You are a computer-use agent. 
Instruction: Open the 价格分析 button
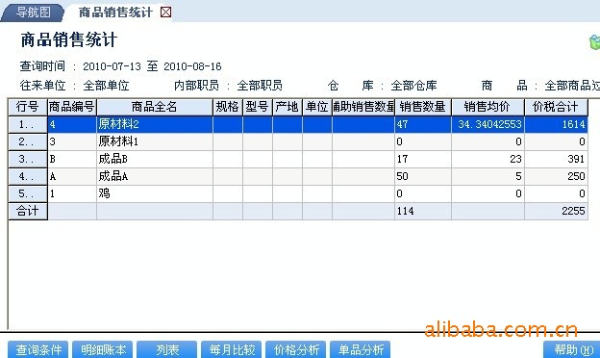pyautogui.click(x=296, y=349)
